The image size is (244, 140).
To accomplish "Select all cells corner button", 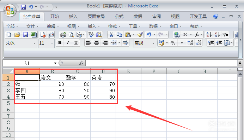I will point(8,71).
